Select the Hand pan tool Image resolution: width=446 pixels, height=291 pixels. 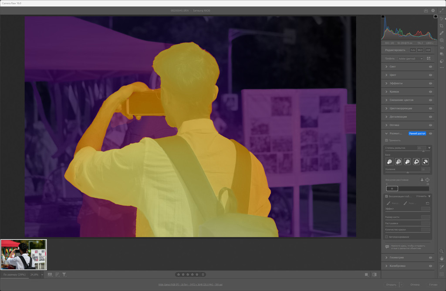coord(442,258)
